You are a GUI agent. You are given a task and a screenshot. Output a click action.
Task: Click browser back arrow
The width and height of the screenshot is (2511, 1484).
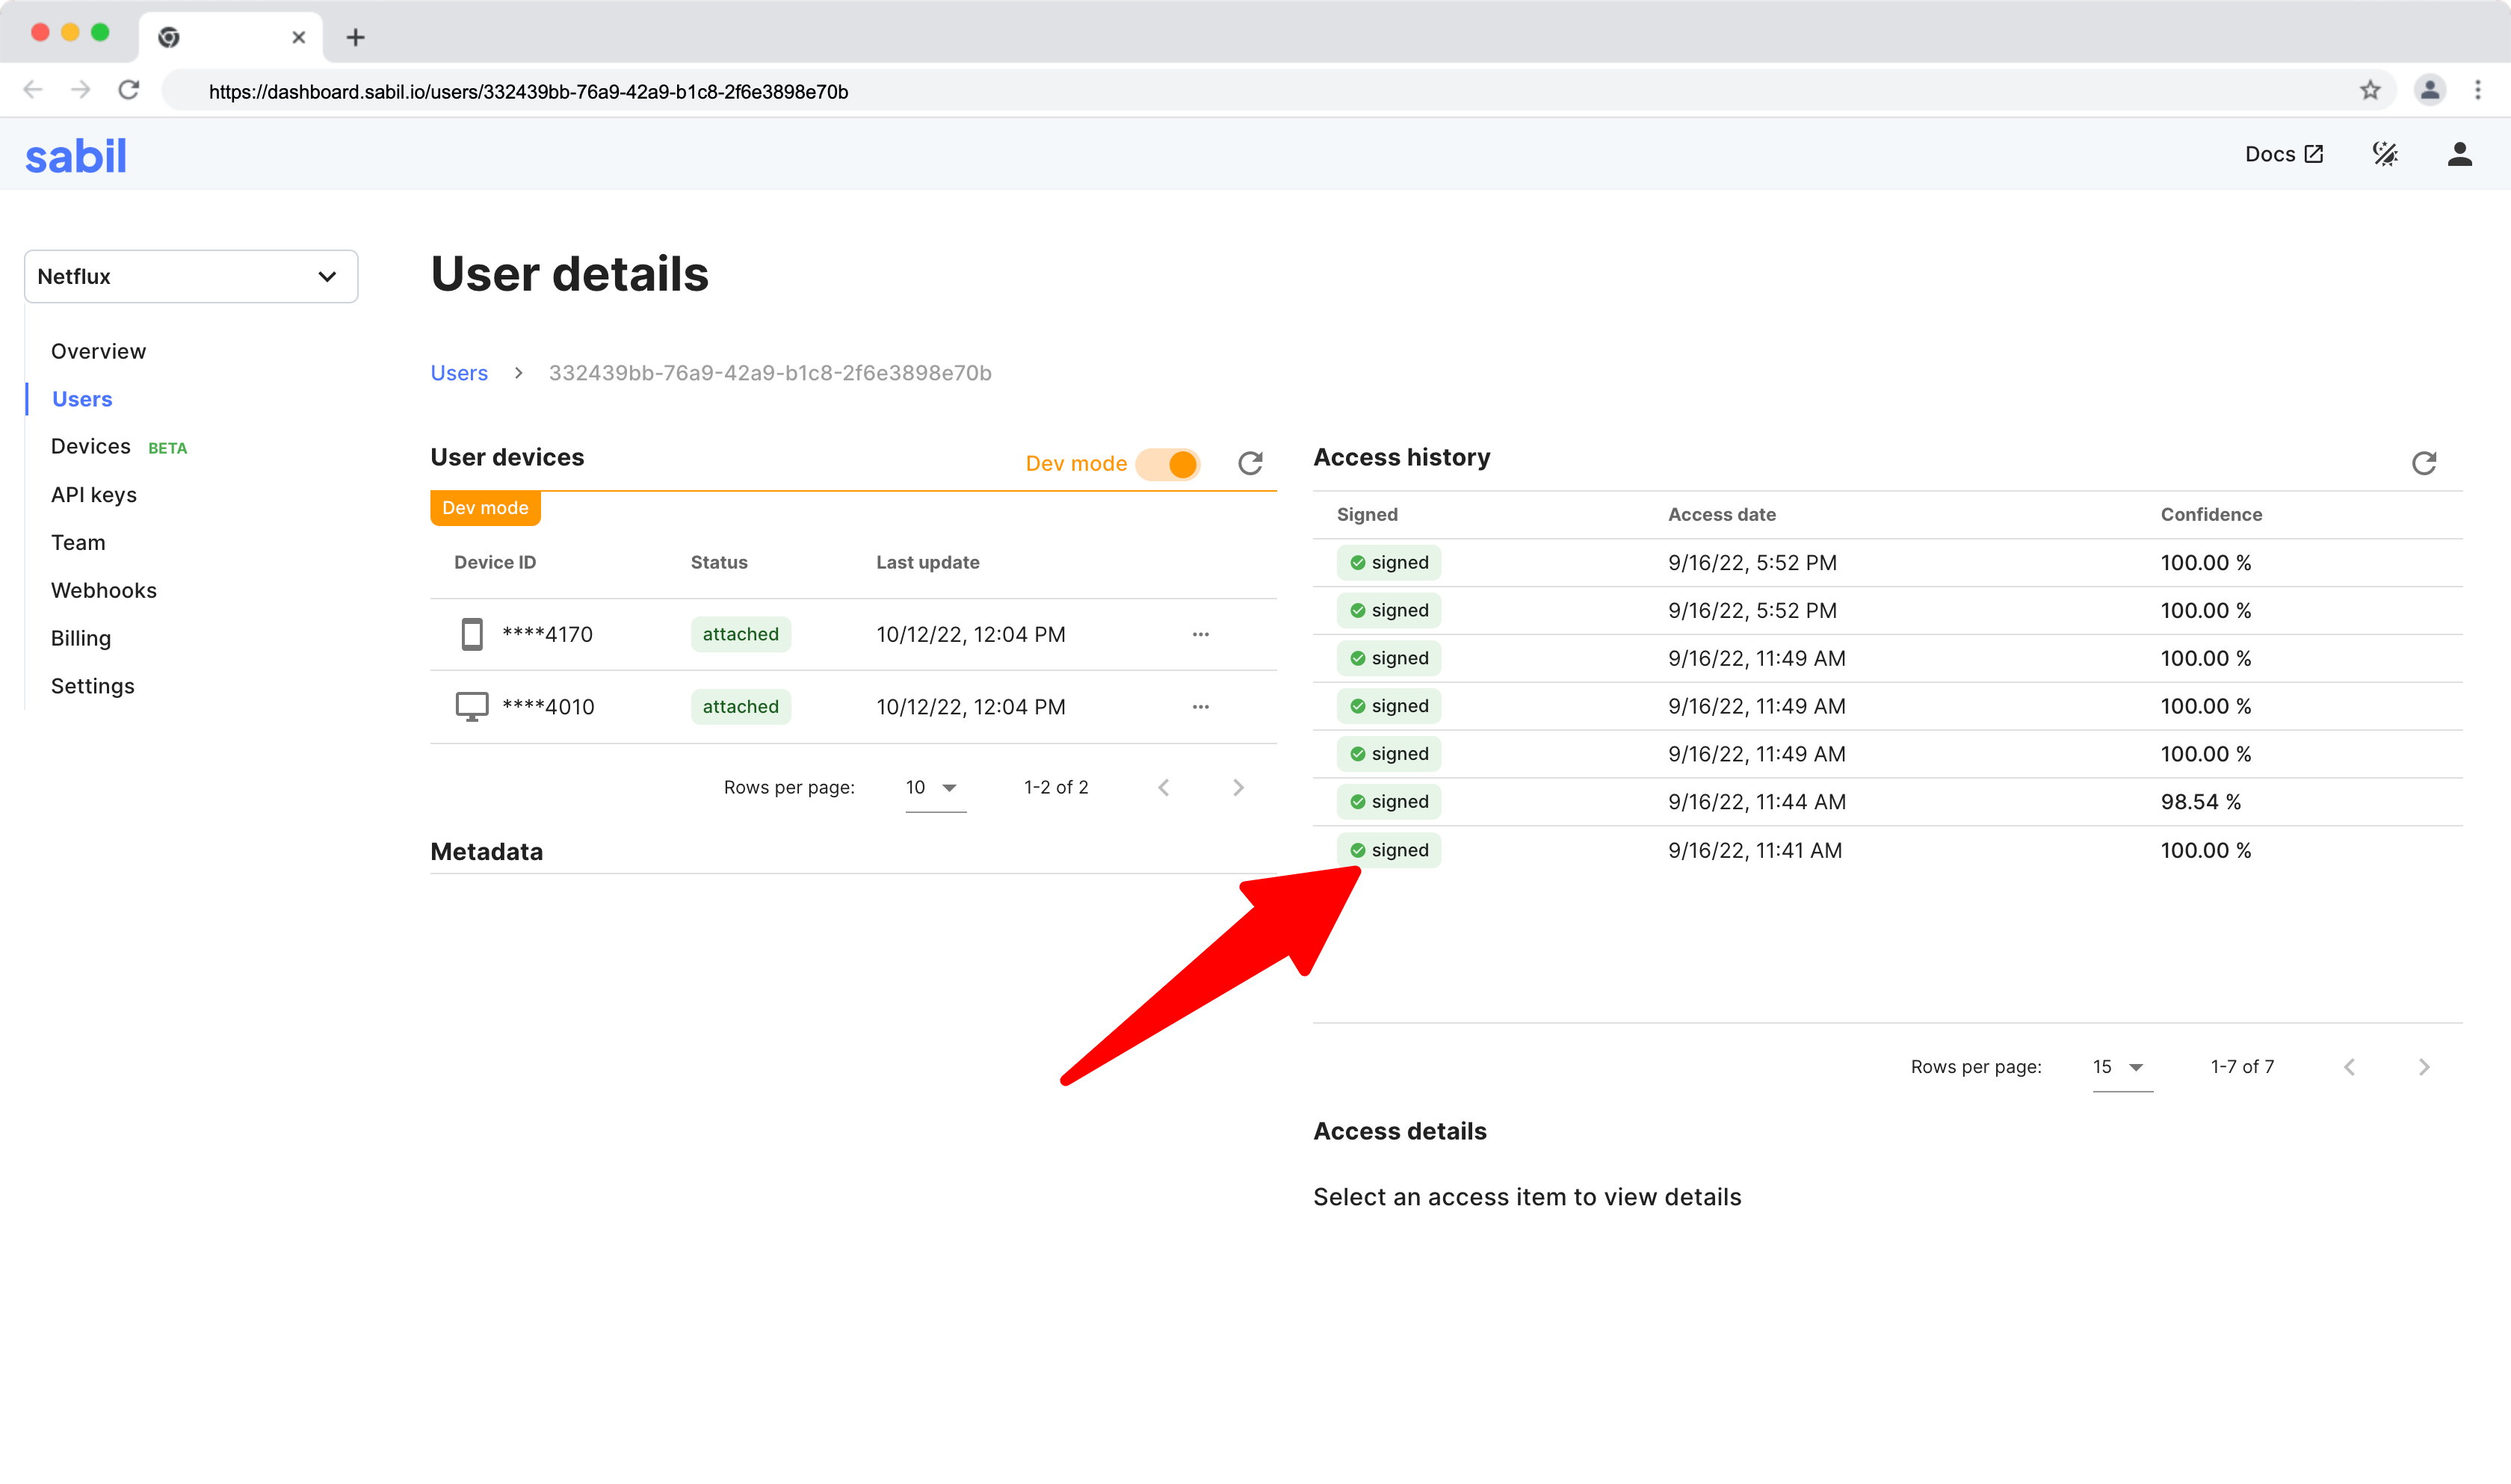click(33, 90)
